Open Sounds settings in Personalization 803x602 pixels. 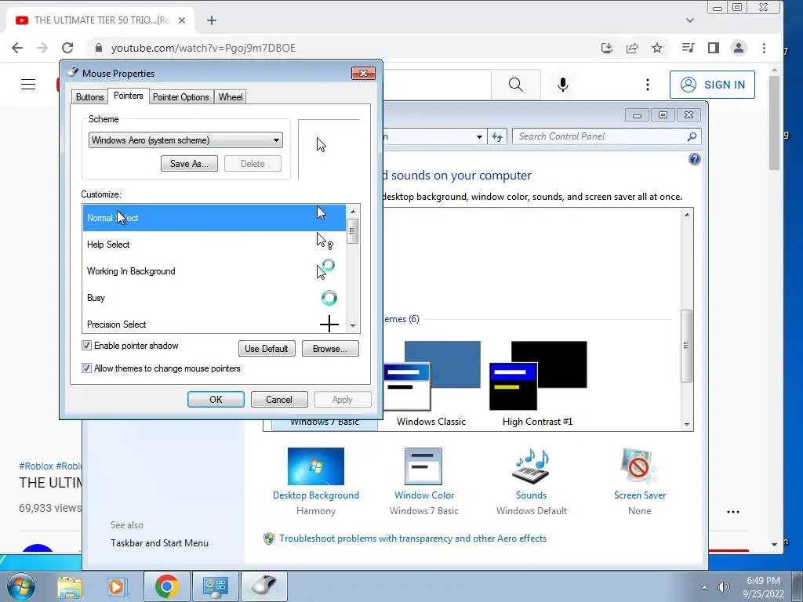coord(532,481)
